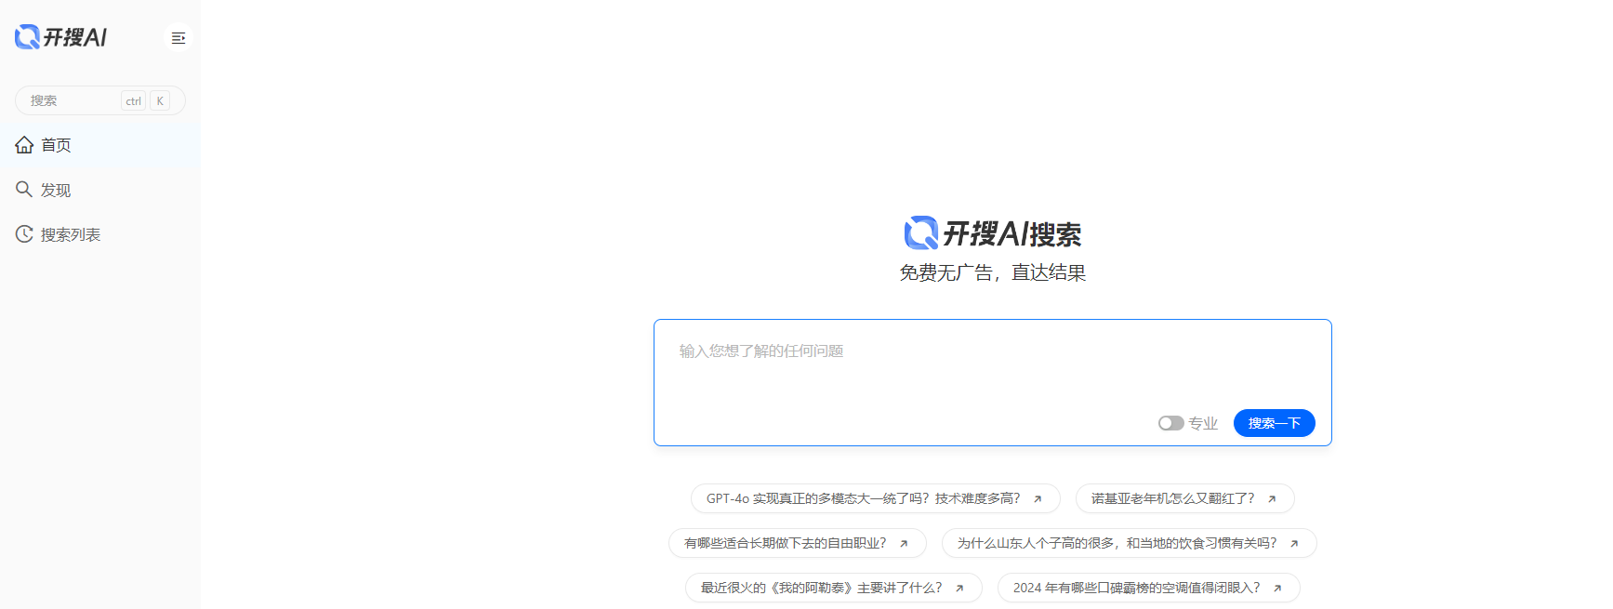Click the 专业 label text

[x=1203, y=423]
